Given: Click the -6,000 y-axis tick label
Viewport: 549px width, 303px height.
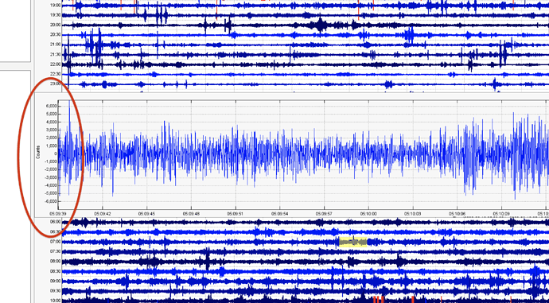Looking at the screenshot, I should point(51,201).
